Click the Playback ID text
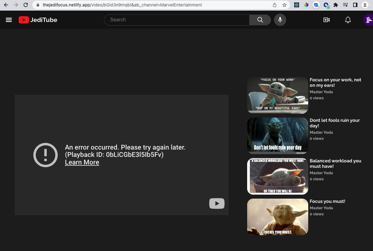Image resolution: width=373 pixels, height=251 pixels. pos(114,155)
